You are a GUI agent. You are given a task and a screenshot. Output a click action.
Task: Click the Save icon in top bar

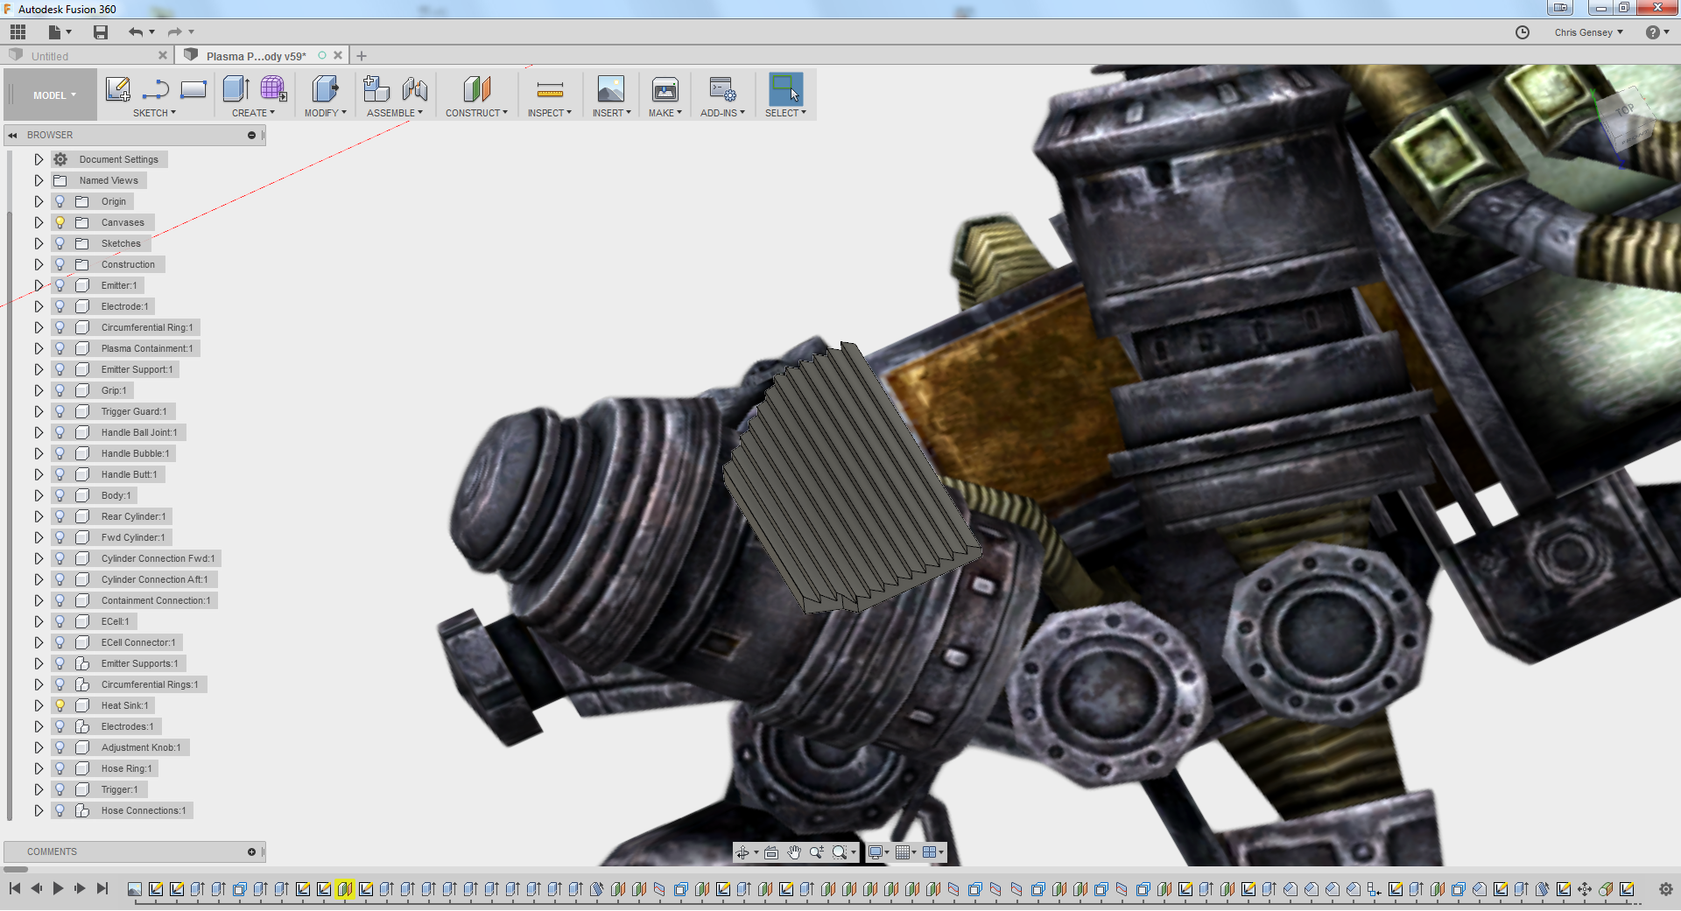101,32
